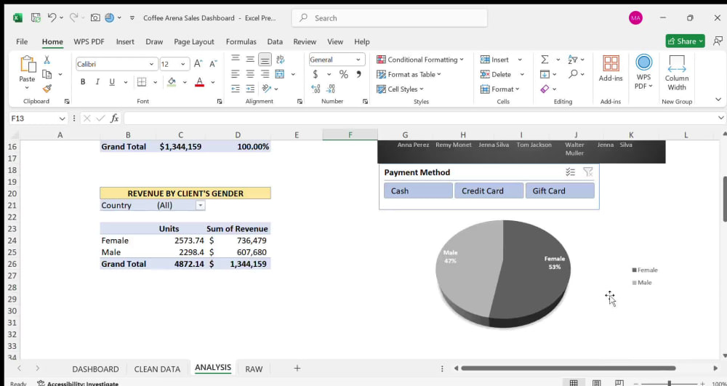Open Name Box dropdown
Viewport: 727px width, 386px height.
pyautogui.click(x=62, y=118)
